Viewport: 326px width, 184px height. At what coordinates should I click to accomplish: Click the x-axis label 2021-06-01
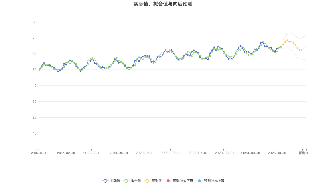click(x=171, y=153)
